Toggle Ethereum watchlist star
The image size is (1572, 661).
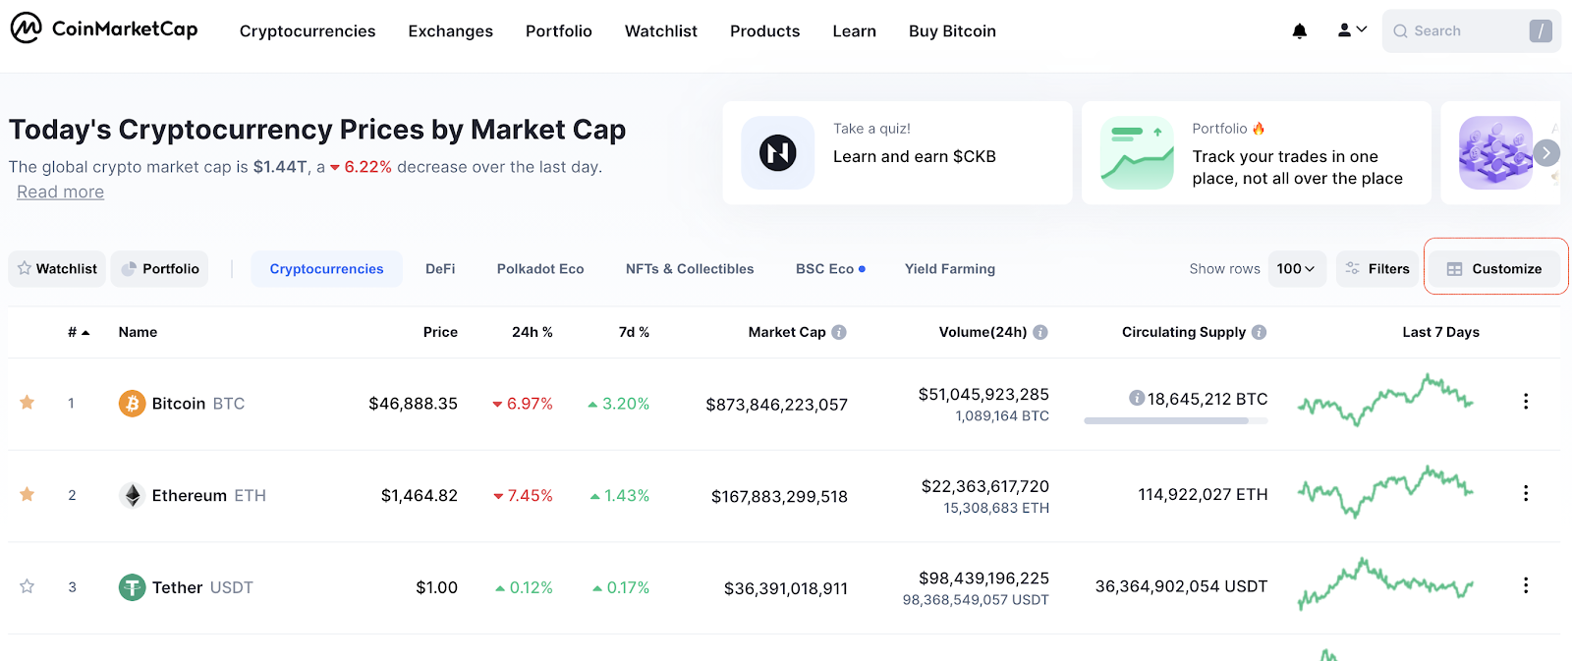pyautogui.click(x=28, y=494)
